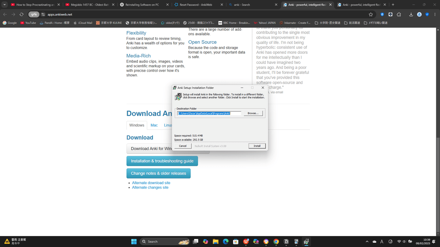Click the browser back arrow
The image size is (440, 247).
(5, 14)
